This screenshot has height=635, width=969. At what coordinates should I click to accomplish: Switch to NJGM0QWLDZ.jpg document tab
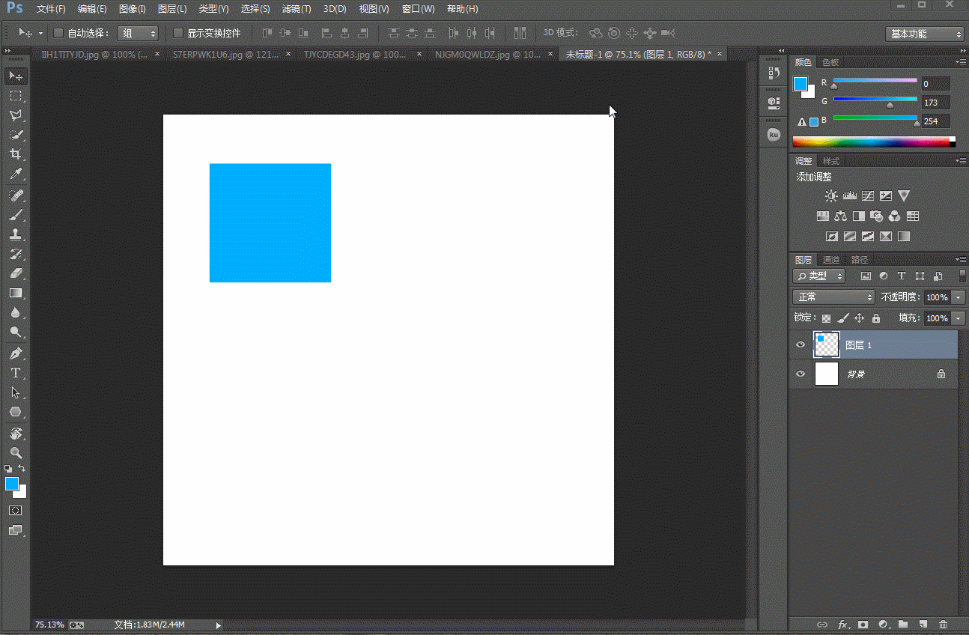pyautogui.click(x=487, y=55)
